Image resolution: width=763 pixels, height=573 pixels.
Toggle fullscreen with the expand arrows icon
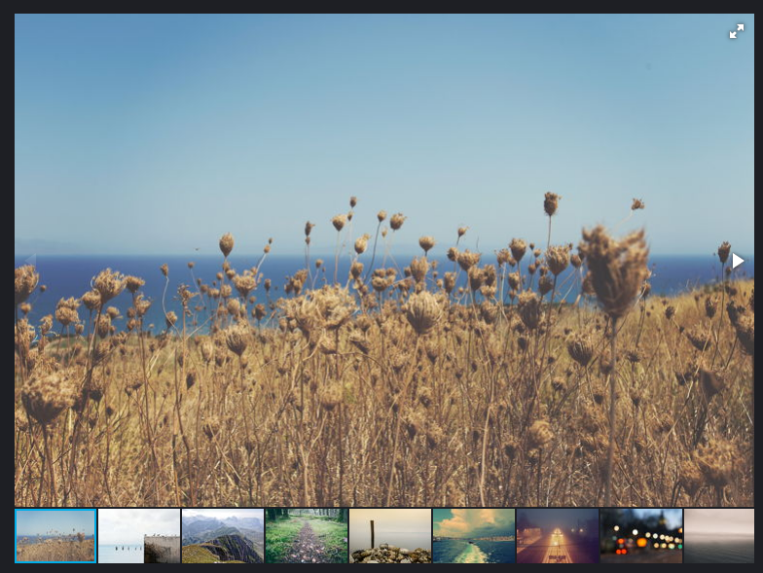coord(736,31)
